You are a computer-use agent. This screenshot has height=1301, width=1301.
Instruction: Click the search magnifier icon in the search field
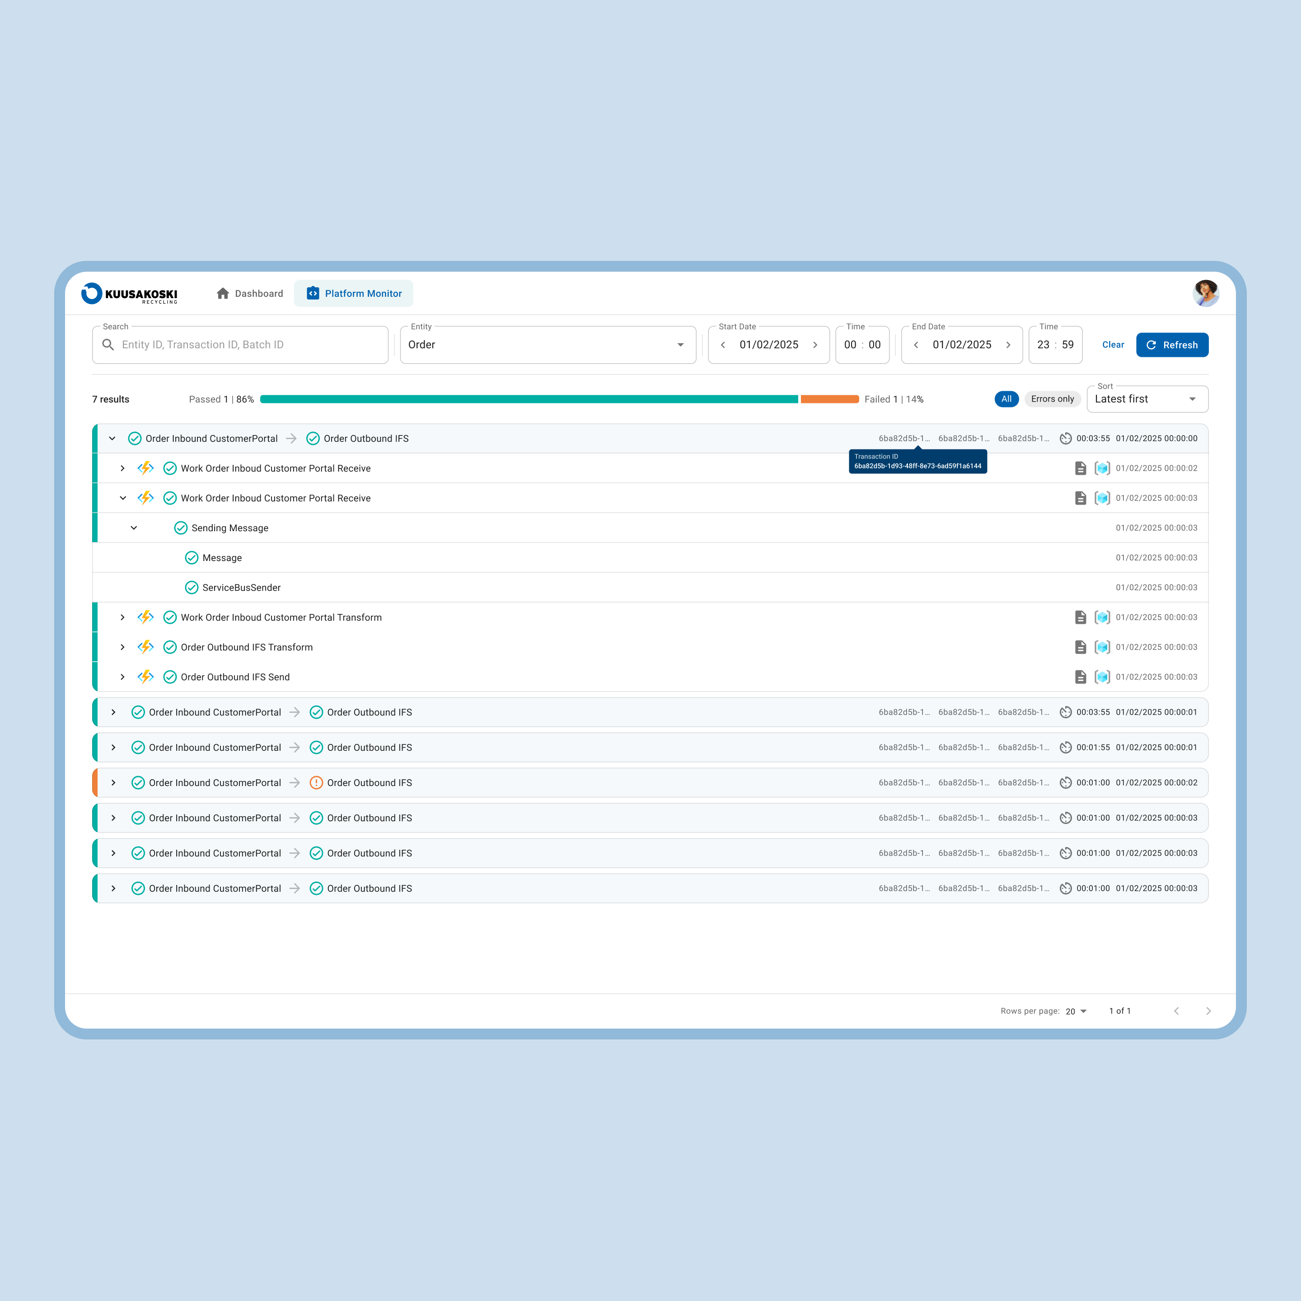click(108, 344)
